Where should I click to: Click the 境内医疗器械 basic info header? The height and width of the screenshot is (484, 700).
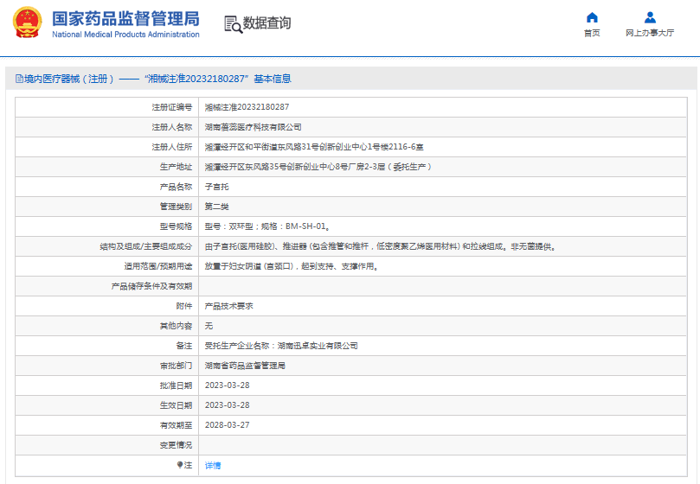153,79
